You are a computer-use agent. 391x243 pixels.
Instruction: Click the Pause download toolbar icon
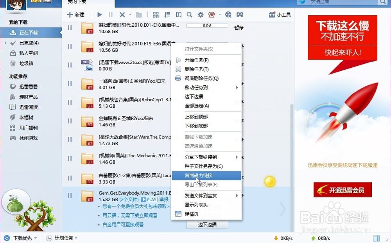110,14
